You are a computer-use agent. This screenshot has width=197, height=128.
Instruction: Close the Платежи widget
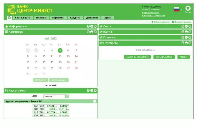(190, 37)
